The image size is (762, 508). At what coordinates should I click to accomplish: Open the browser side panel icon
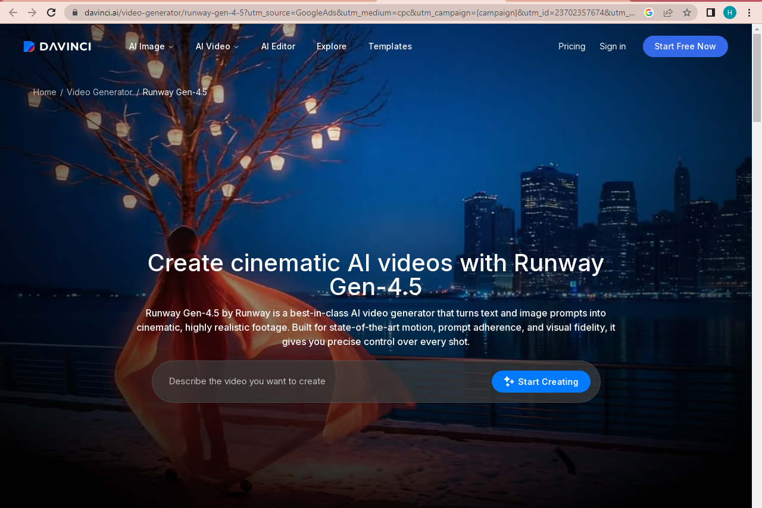click(x=710, y=12)
